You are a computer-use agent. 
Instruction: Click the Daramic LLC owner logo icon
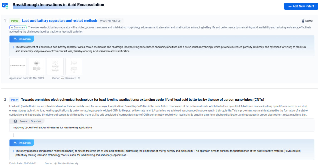tap(62, 78)
